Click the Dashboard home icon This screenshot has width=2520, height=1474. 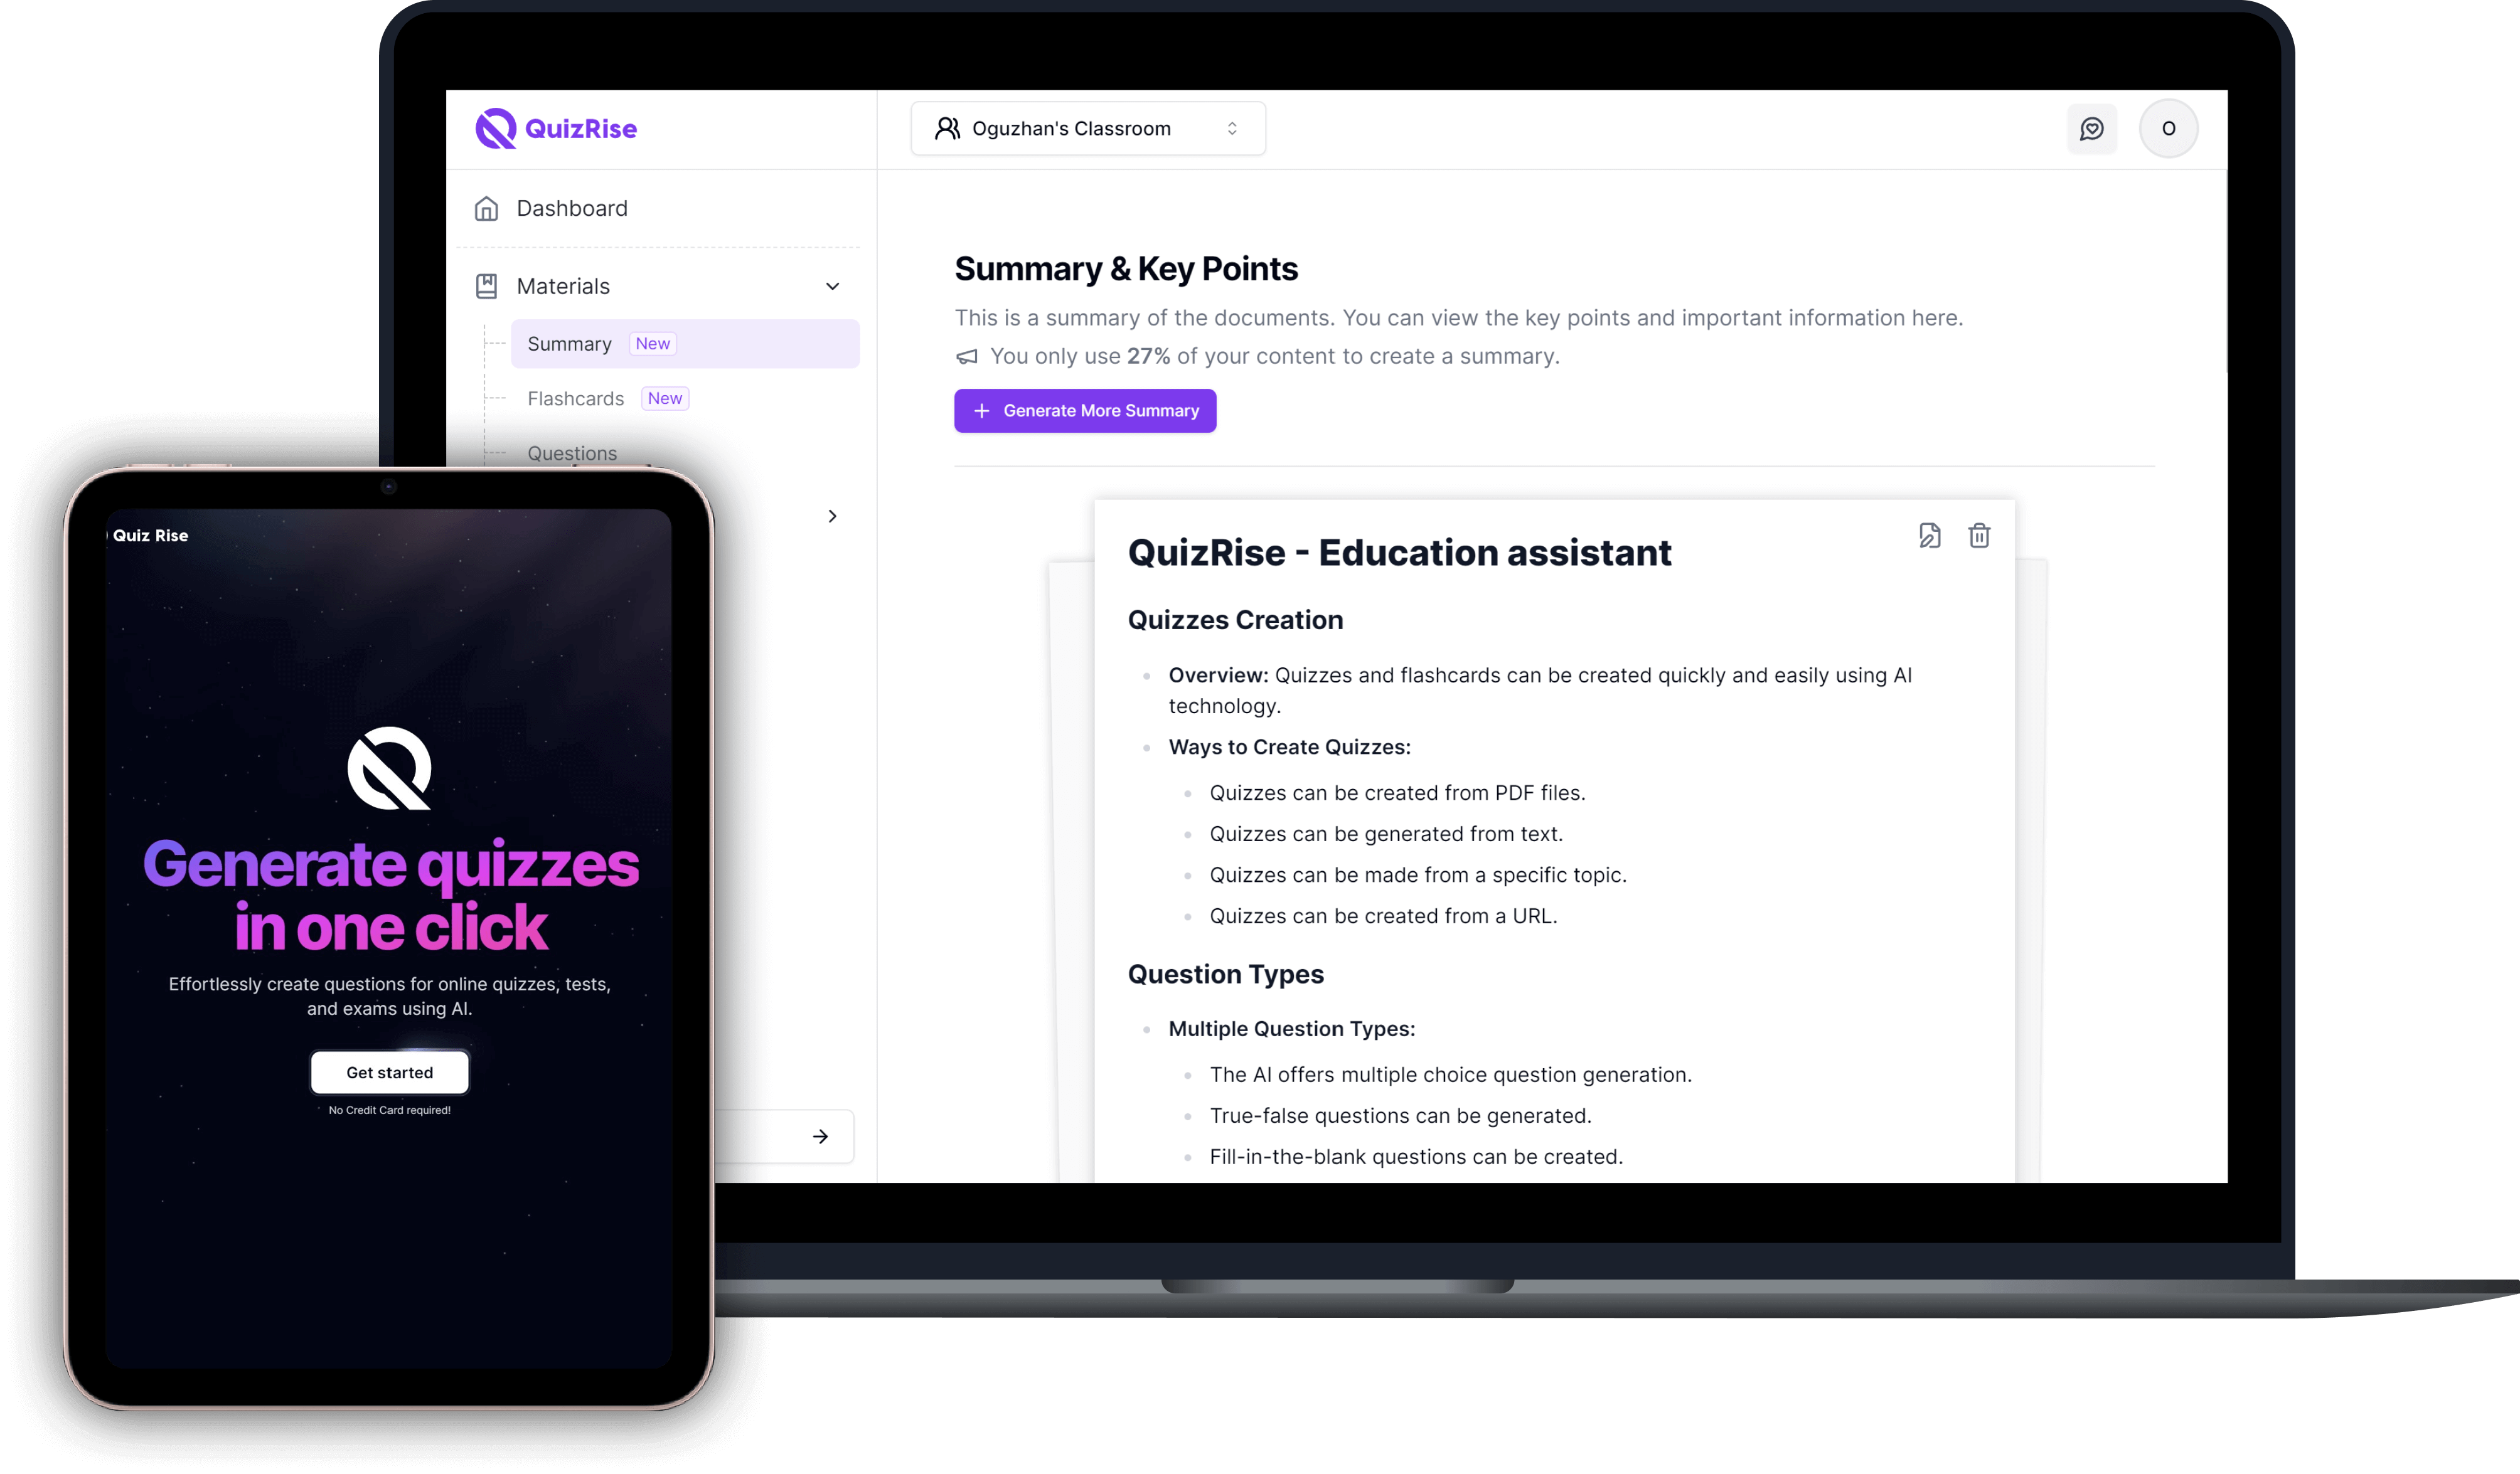(486, 207)
